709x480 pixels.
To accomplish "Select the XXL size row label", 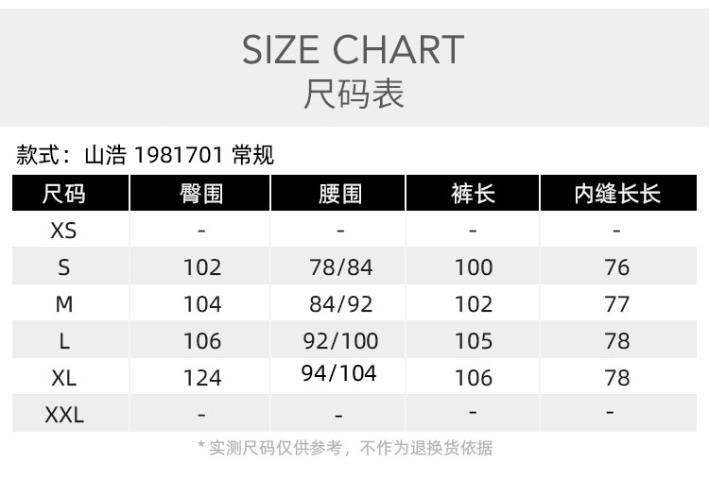I will click(64, 414).
